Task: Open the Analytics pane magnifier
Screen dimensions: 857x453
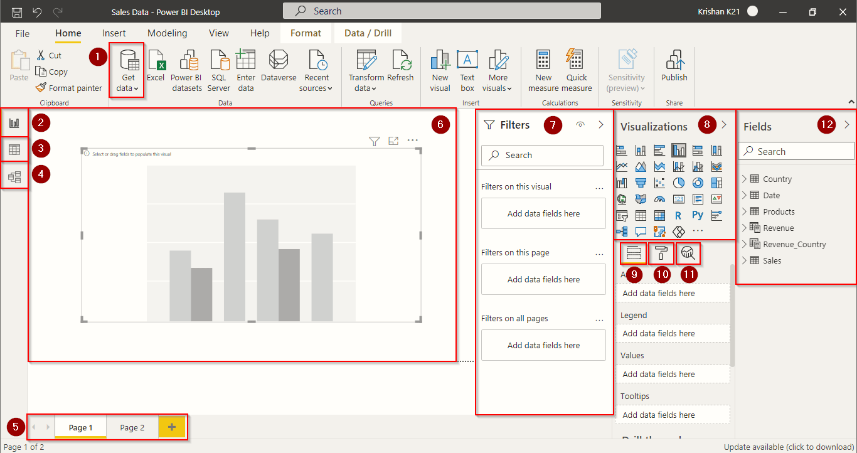Action: [688, 253]
